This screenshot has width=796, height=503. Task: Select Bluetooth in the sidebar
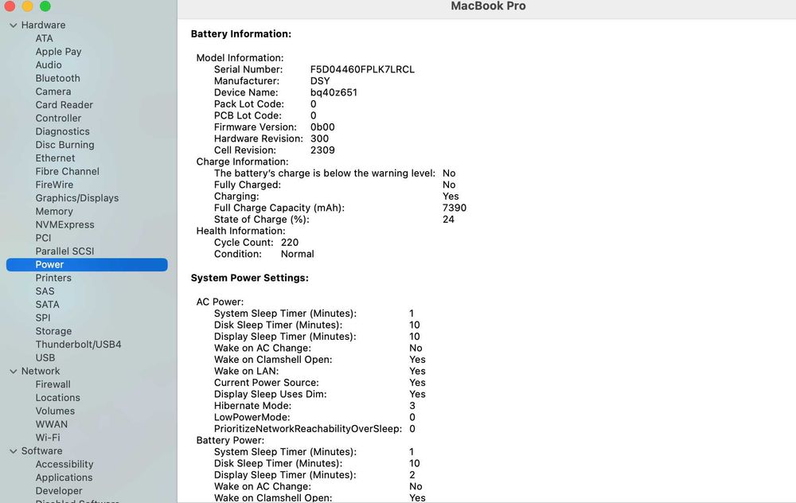(58, 78)
